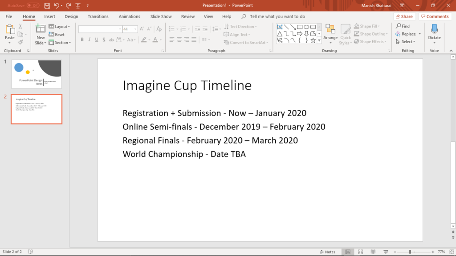Toggle Italic formatting
This screenshot has width=456, height=256.
(90, 40)
